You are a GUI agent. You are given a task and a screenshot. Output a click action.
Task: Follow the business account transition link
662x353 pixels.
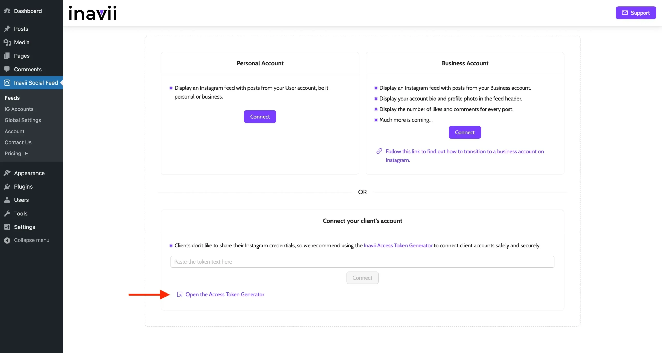pyautogui.click(x=464, y=152)
